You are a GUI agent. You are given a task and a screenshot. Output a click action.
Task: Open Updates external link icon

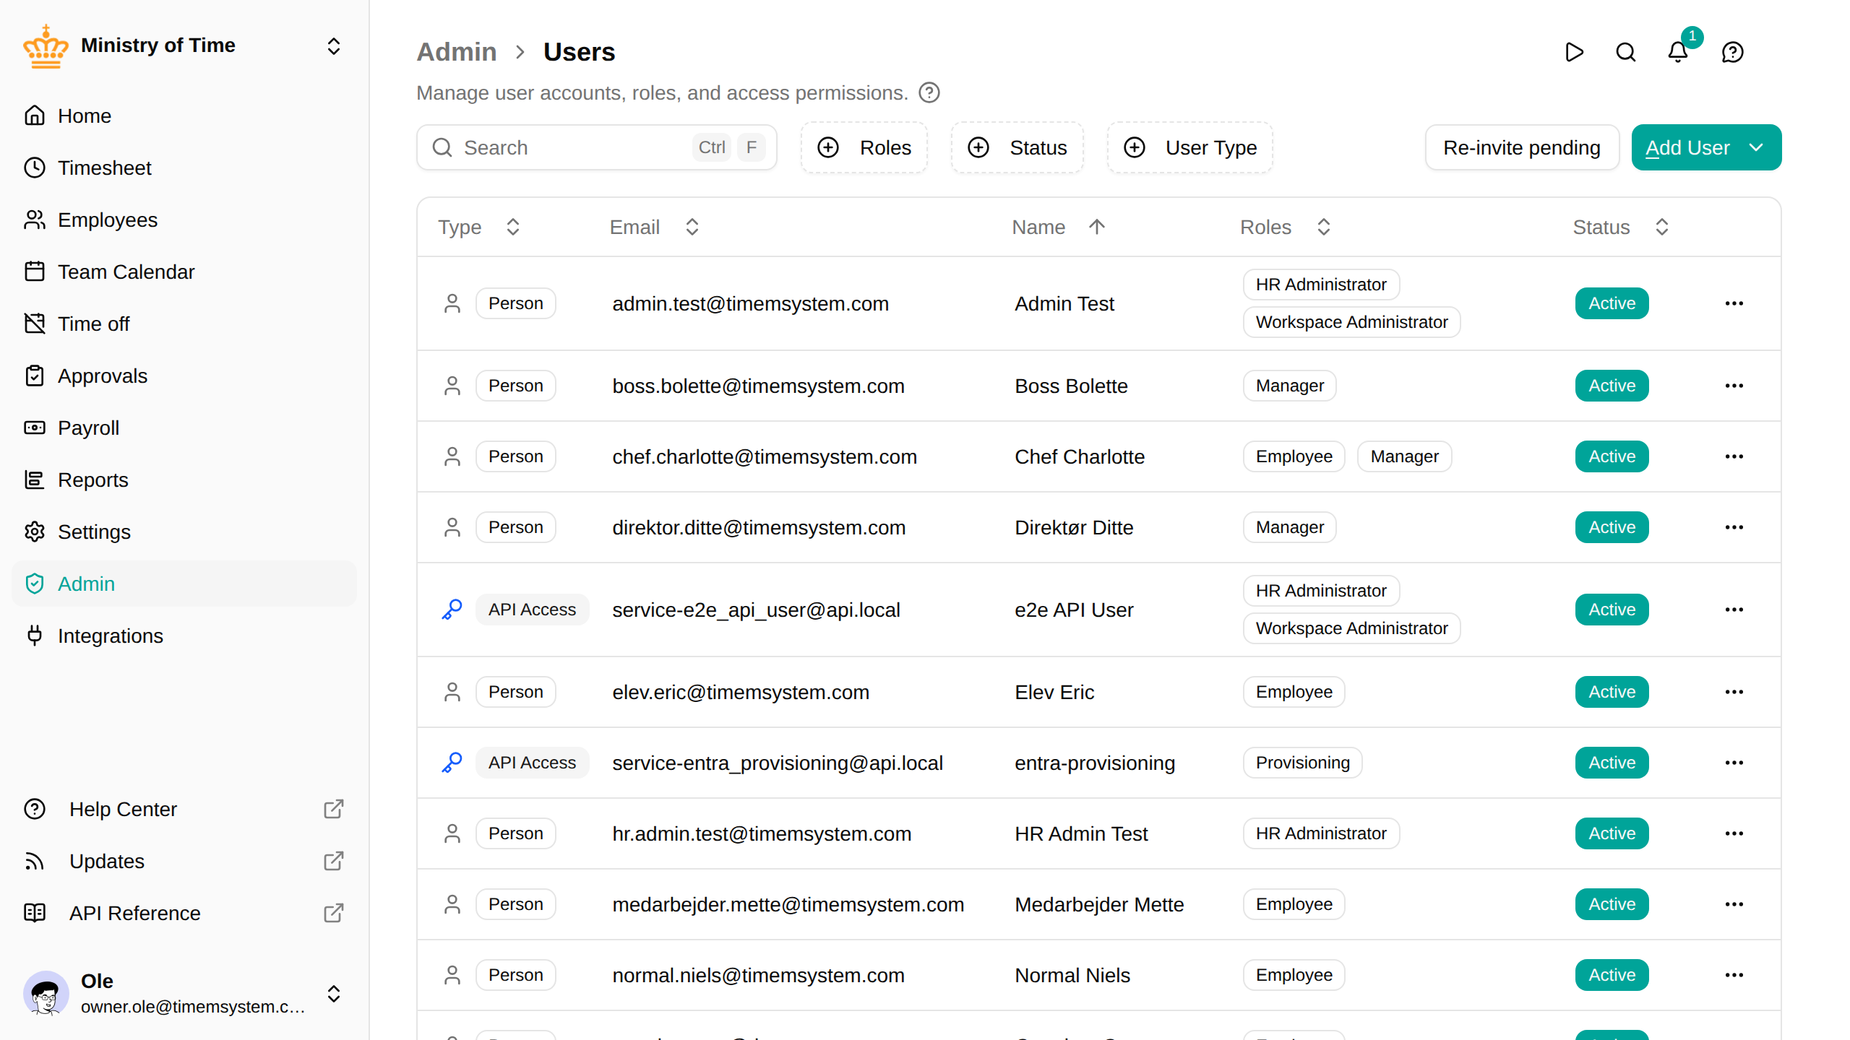tap(333, 861)
